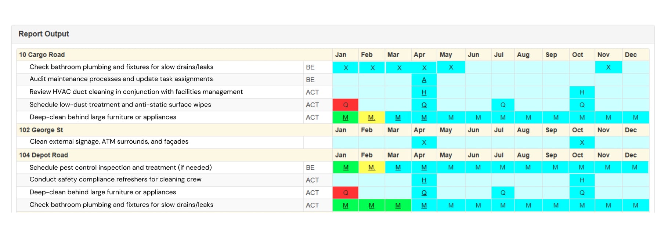
Task: Click the Jan column header in the 10 Cargo Road section
Action: [x=341, y=55]
